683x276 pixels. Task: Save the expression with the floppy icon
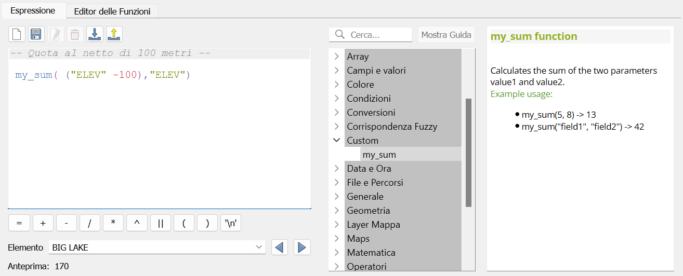click(x=36, y=35)
